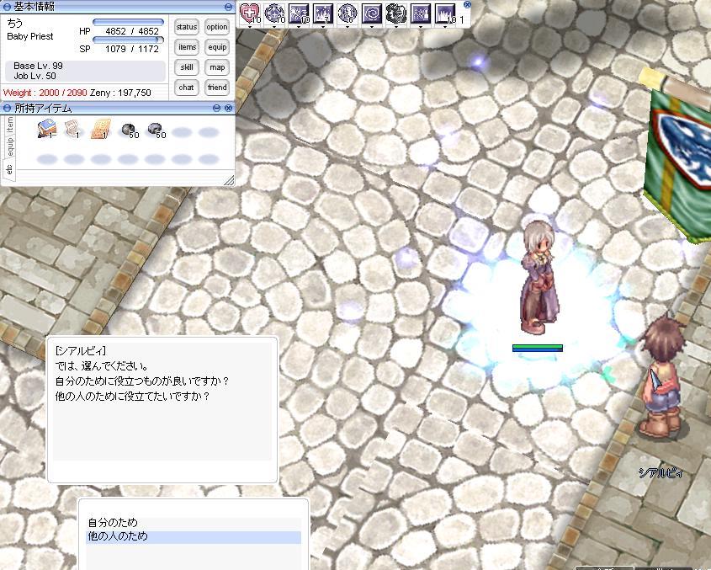Click the 'Baby Priest' job text

[x=30, y=36]
